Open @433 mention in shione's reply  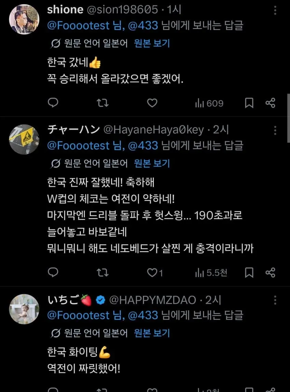[143, 26]
